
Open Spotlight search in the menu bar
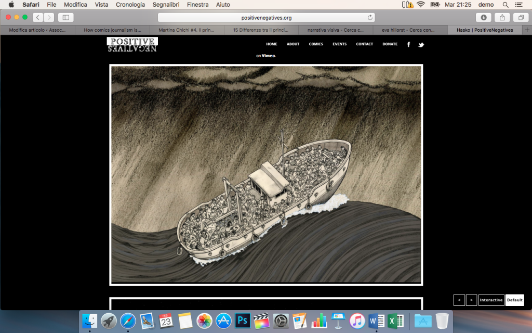click(506, 5)
